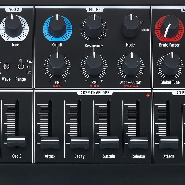Click the ADSR Attack slider cap
This screenshot has width=185, height=185.
(x=50, y=142)
